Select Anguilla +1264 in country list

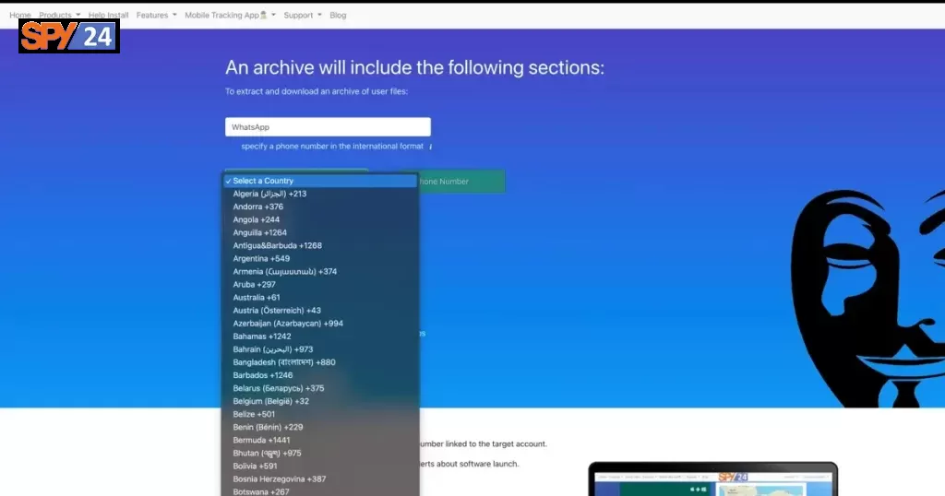[320, 232]
